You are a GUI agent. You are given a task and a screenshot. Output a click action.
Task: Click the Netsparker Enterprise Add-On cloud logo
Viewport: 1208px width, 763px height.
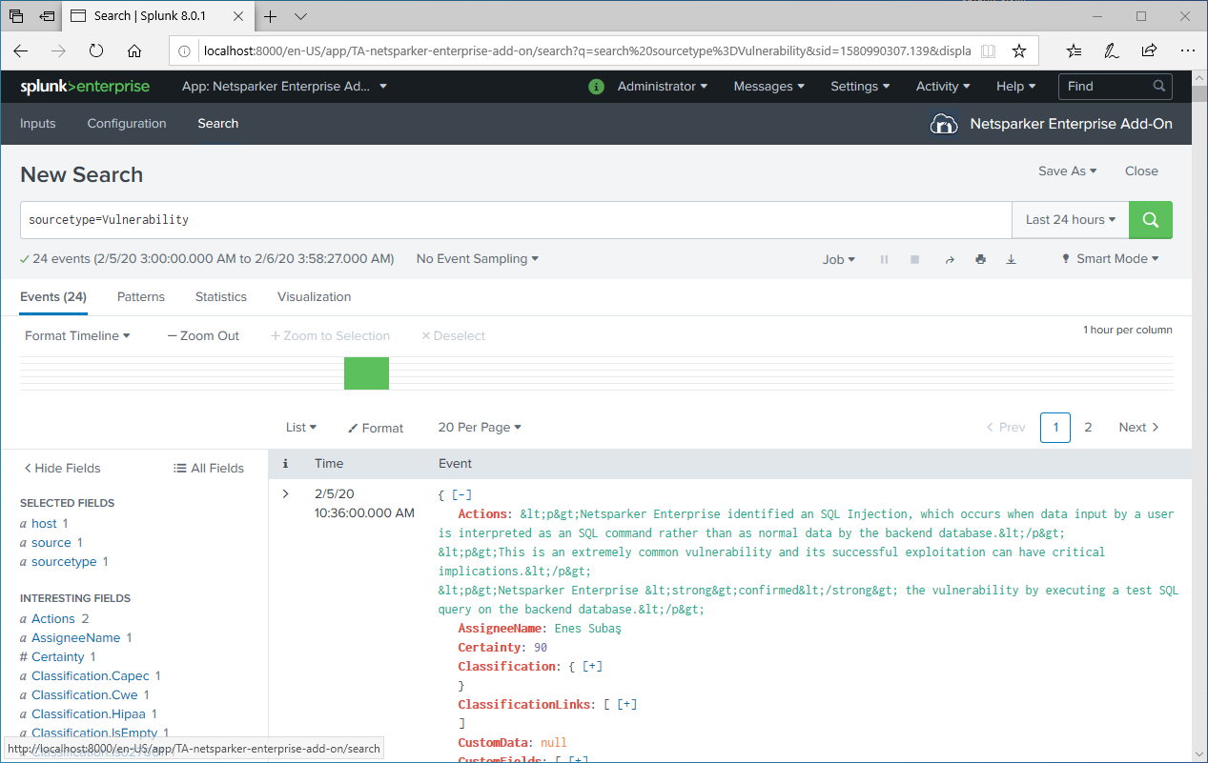click(943, 123)
